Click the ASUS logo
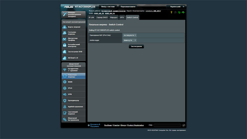Viewport: 247px width, 139px height. [x=68, y=7]
